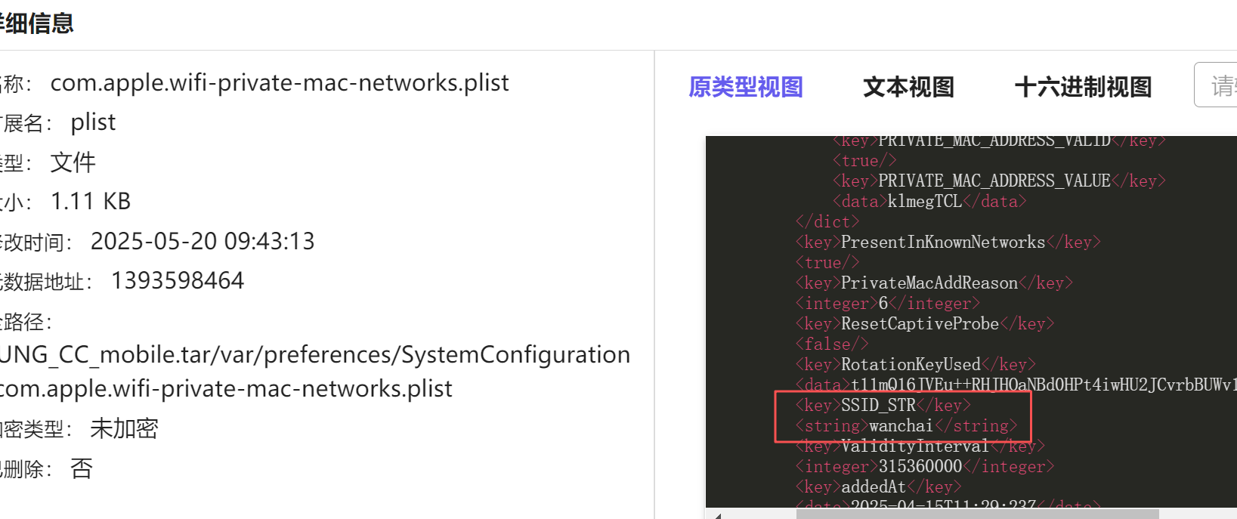1237x519 pixels.
Task: Switch to the 原类型视图 tab
Action: [745, 87]
